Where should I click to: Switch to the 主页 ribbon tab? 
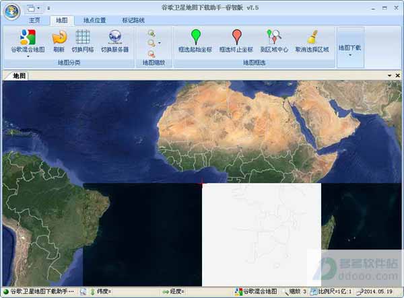coord(34,20)
